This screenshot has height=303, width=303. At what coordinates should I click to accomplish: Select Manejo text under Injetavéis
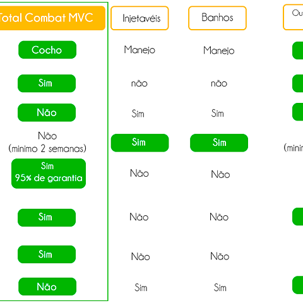pyautogui.click(x=140, y=50)
